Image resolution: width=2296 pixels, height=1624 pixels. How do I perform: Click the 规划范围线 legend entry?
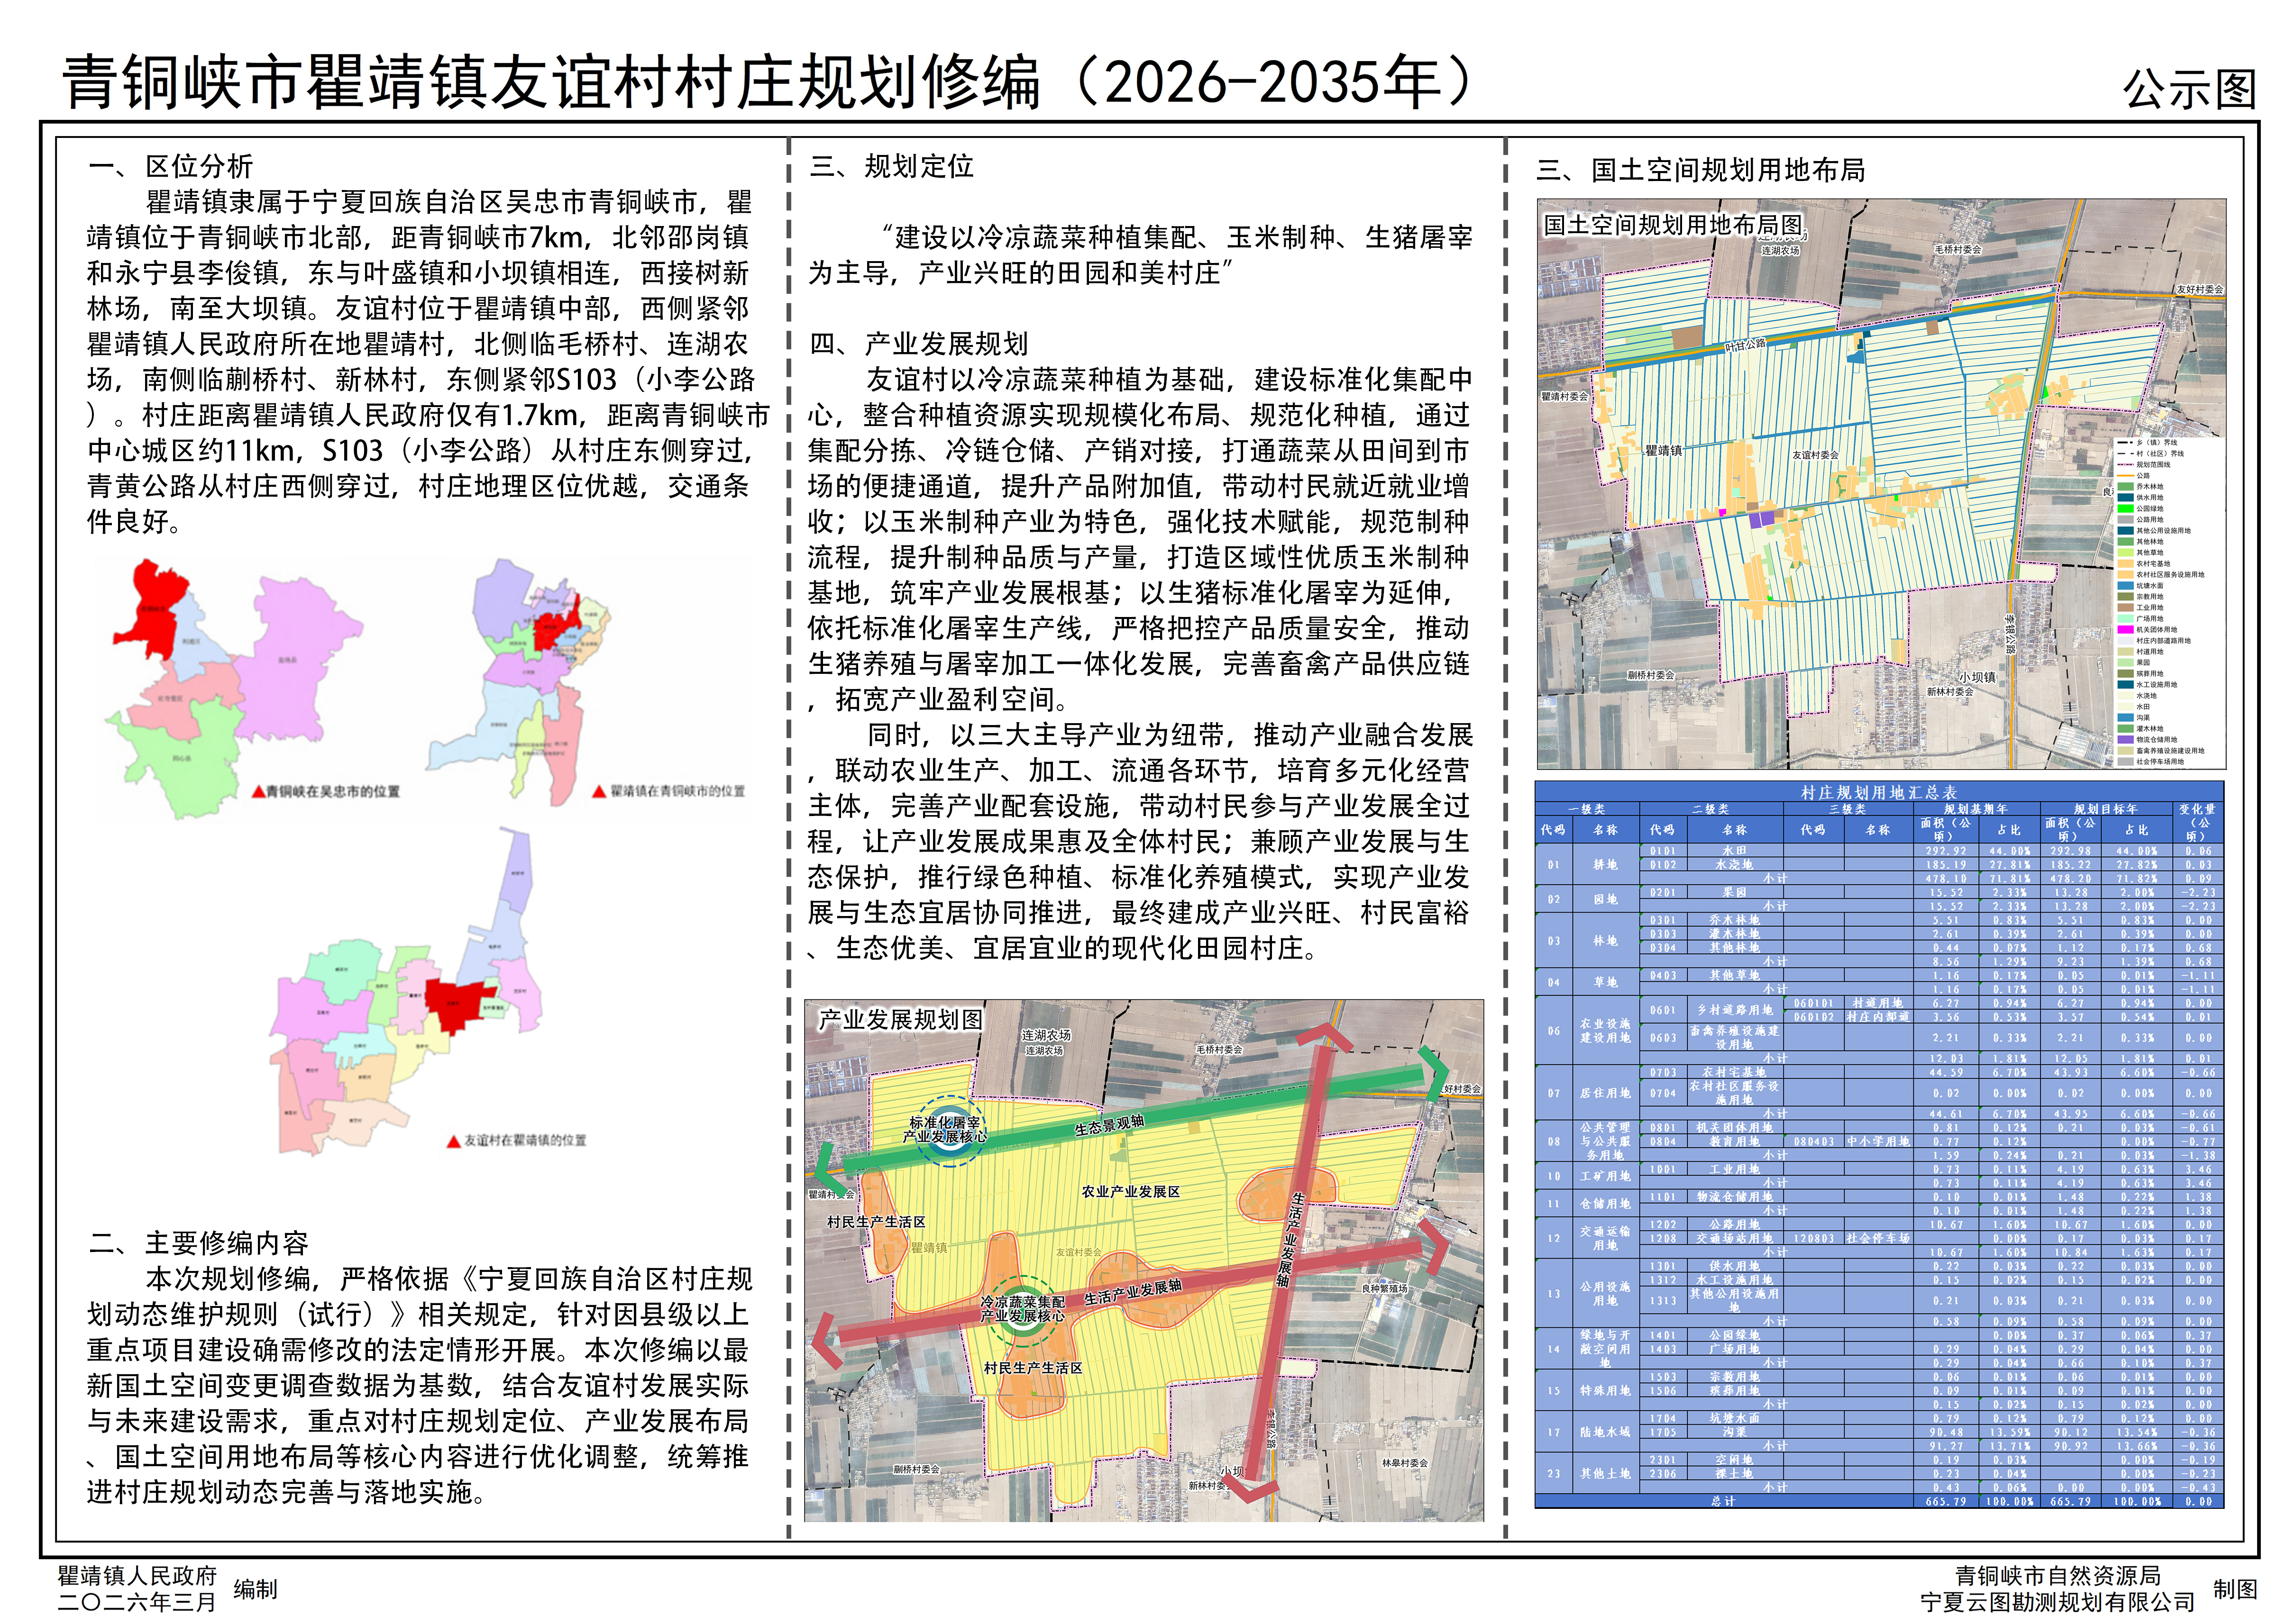point(2144,465)
